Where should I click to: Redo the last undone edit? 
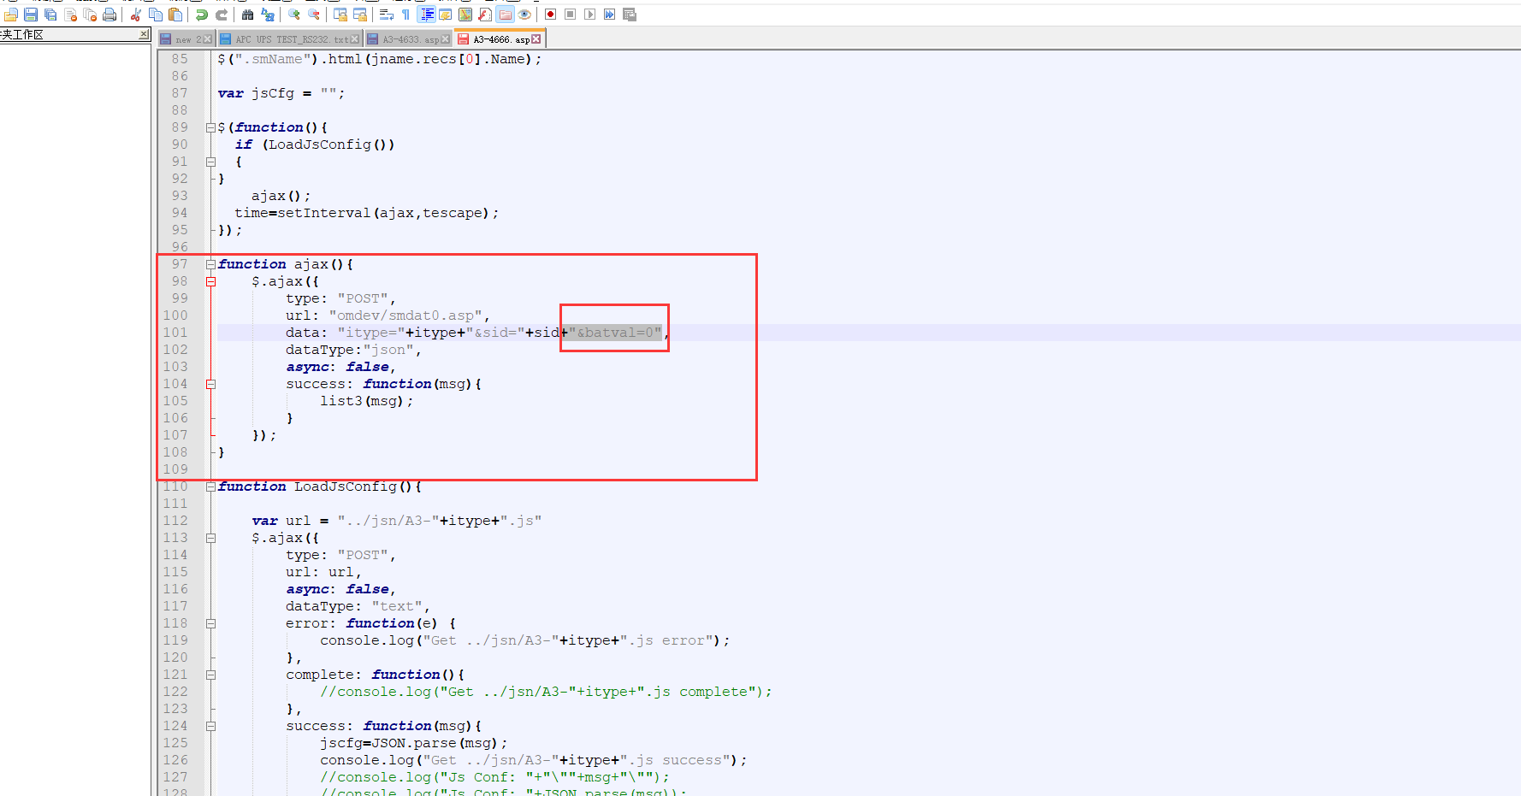point(222,15)
